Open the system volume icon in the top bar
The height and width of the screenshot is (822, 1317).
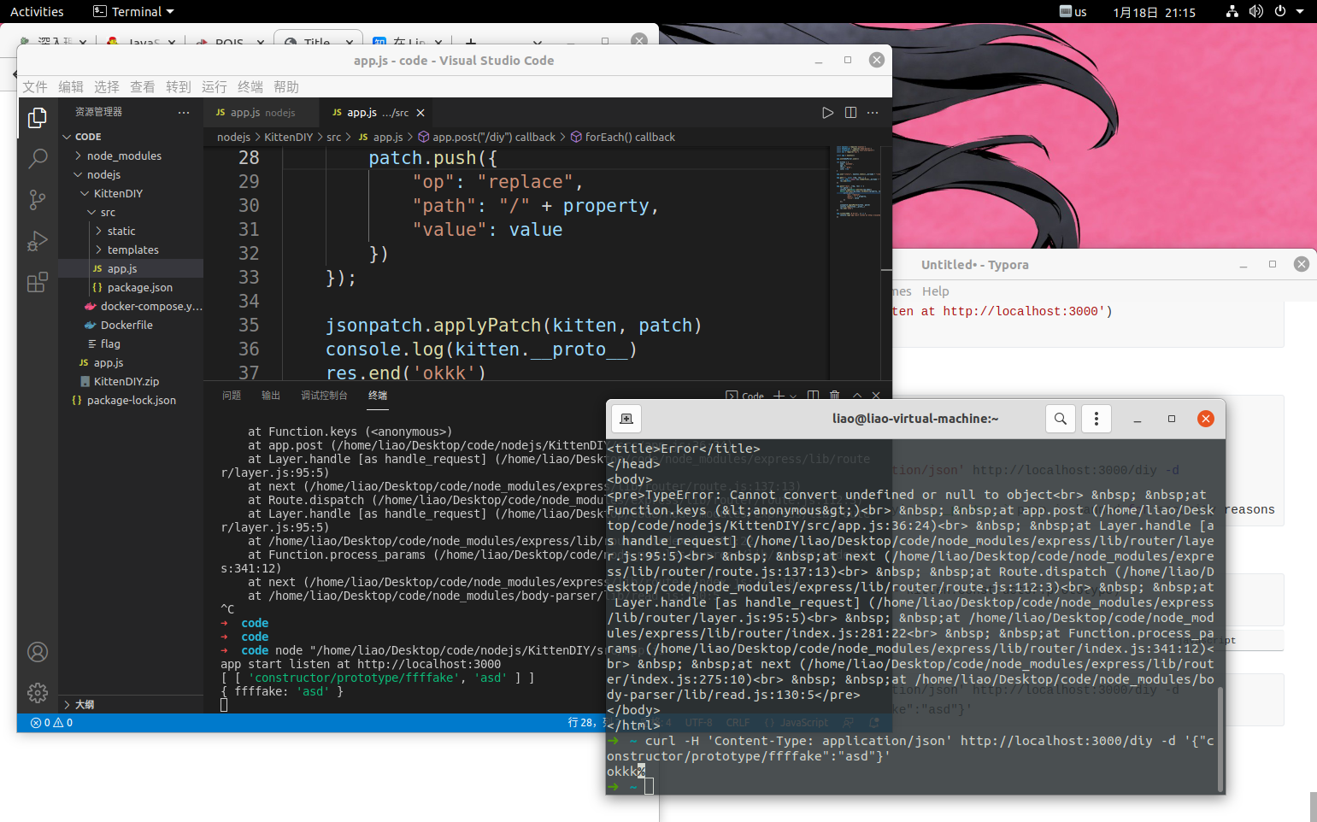tap(1255, 12)
